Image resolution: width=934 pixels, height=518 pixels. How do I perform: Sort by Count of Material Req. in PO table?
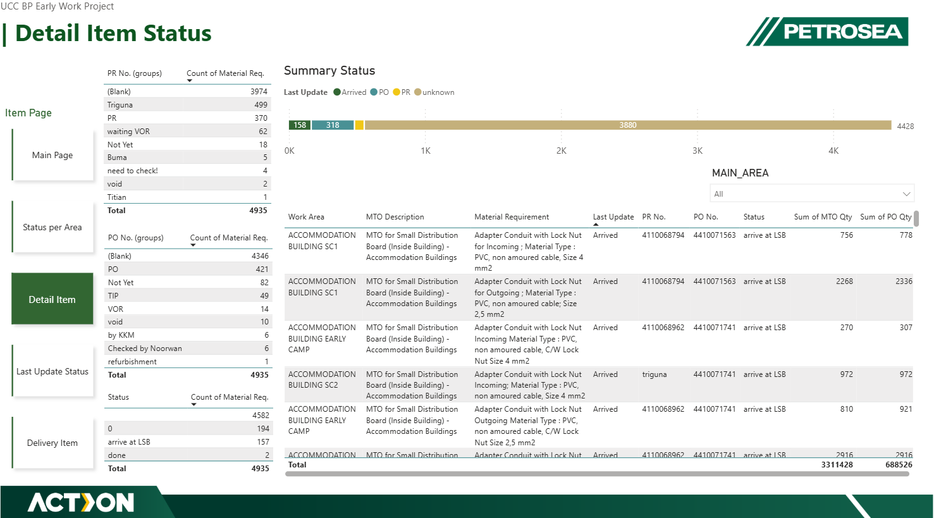click(x=229, y=238)
